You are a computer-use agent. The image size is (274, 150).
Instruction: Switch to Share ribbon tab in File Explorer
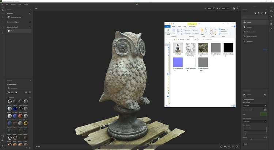(x=179, y=26)
